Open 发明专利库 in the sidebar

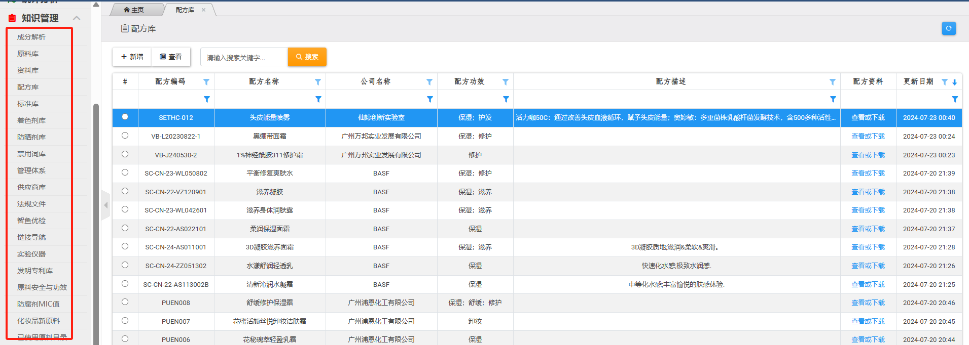(x=35, y=271)
